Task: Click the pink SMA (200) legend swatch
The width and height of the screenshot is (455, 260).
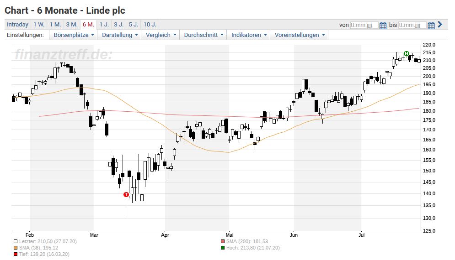Action: tap(223, 241)
